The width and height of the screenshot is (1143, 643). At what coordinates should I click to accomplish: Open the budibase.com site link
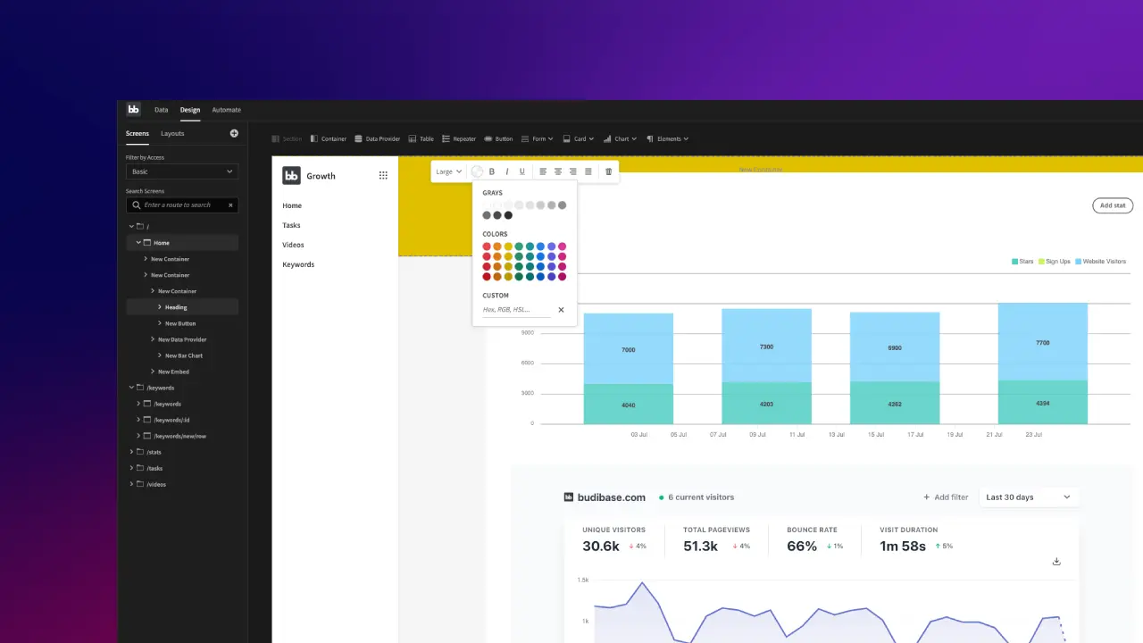click(x=605, y=497)
